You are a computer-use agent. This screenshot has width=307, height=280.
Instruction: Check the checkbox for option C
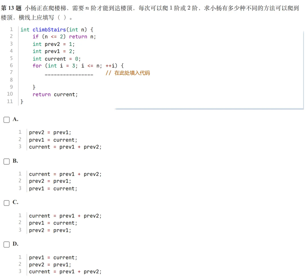click(7, 203)
